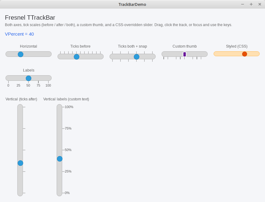Click the 0% label on vertical slider
Viewport: 265px width, 202px height.
coord(67,193)
